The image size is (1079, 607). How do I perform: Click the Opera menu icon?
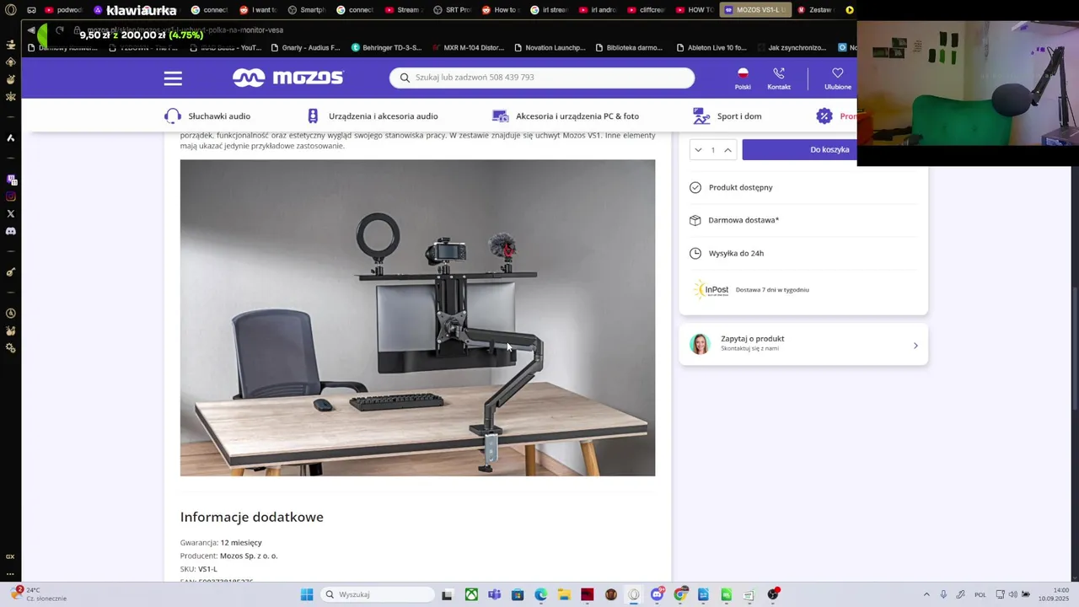pyautogui.click(x=10, y=10)
